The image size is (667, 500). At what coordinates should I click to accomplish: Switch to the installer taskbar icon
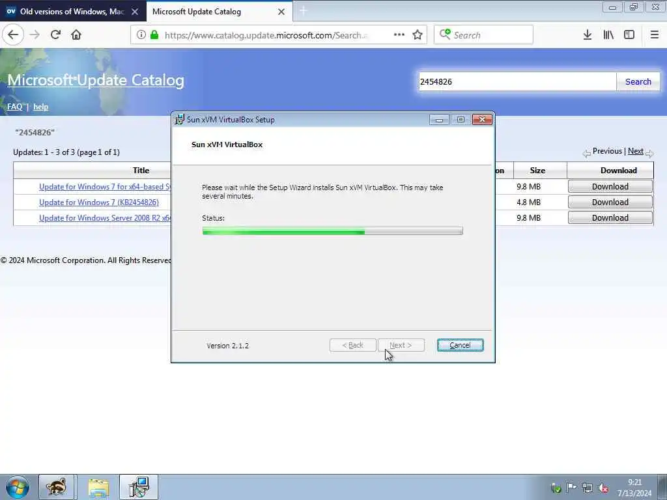(x=139, y=487)
